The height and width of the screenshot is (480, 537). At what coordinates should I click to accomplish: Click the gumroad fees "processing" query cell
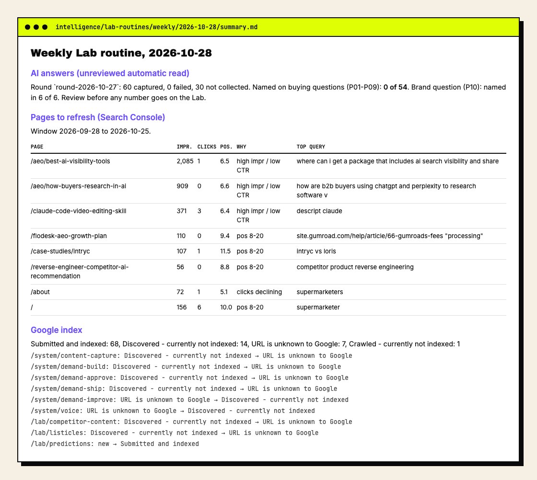pyautogui.click(x=390, y=236)
